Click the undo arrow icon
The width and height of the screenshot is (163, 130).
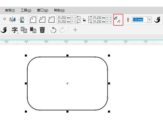[53, 30]
